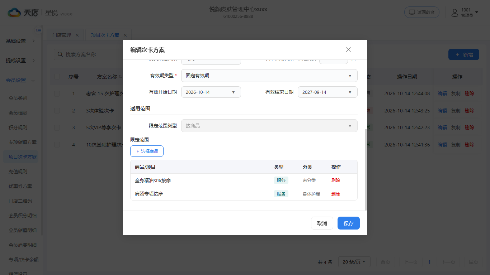This screenshot has height=275, width=490.
Task: Click 编辑 for the 12:44:08 row
Action: [442, 93]
